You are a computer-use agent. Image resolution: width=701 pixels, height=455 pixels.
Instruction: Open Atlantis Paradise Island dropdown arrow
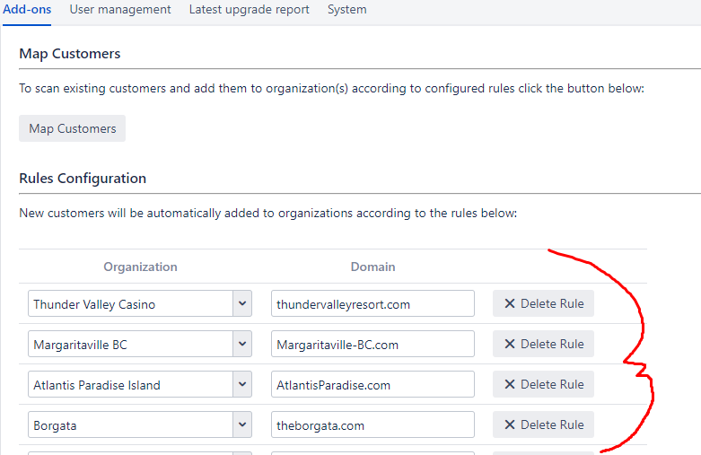point(242,385)
